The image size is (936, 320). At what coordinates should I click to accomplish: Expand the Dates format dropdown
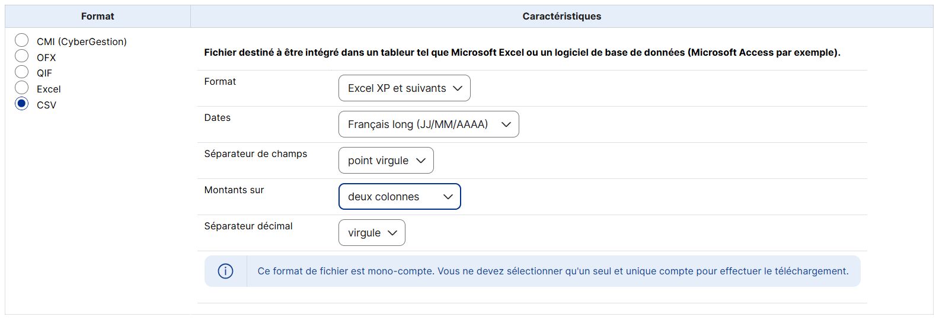[x=429, y=124]
